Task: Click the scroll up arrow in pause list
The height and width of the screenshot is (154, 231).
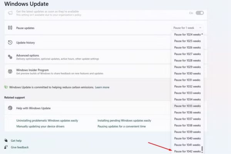Action: point(202,34)
